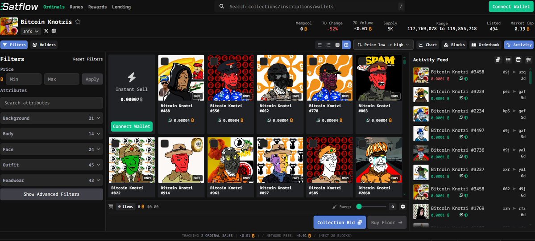This screenshot has height=241, width=535.
Task: Open the Price low -> high sort dropdown
Action: tap(383, 45)
